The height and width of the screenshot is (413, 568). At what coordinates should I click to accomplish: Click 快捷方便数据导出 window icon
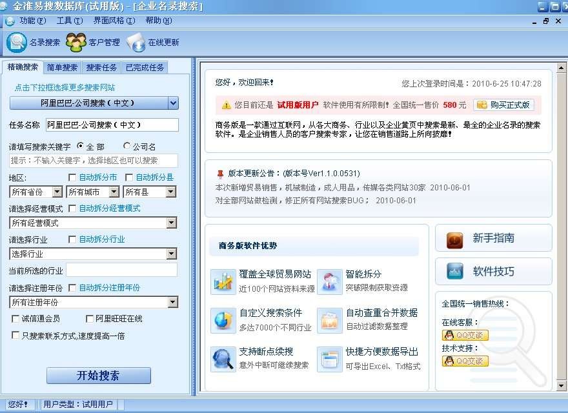pos(329,359)
